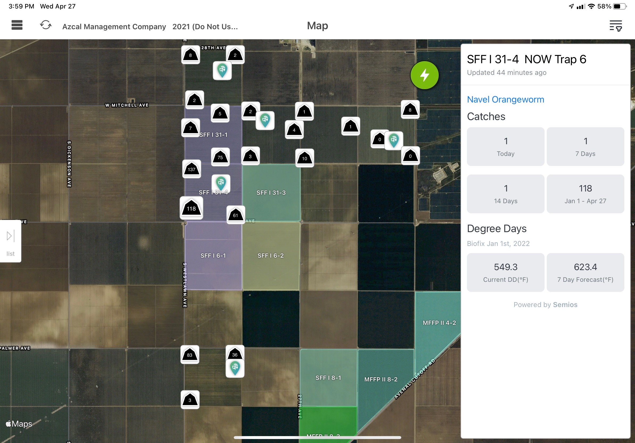Select the trap marker showing 137
The width and height of the screenshot is (635, 443).
coord(192,169)
